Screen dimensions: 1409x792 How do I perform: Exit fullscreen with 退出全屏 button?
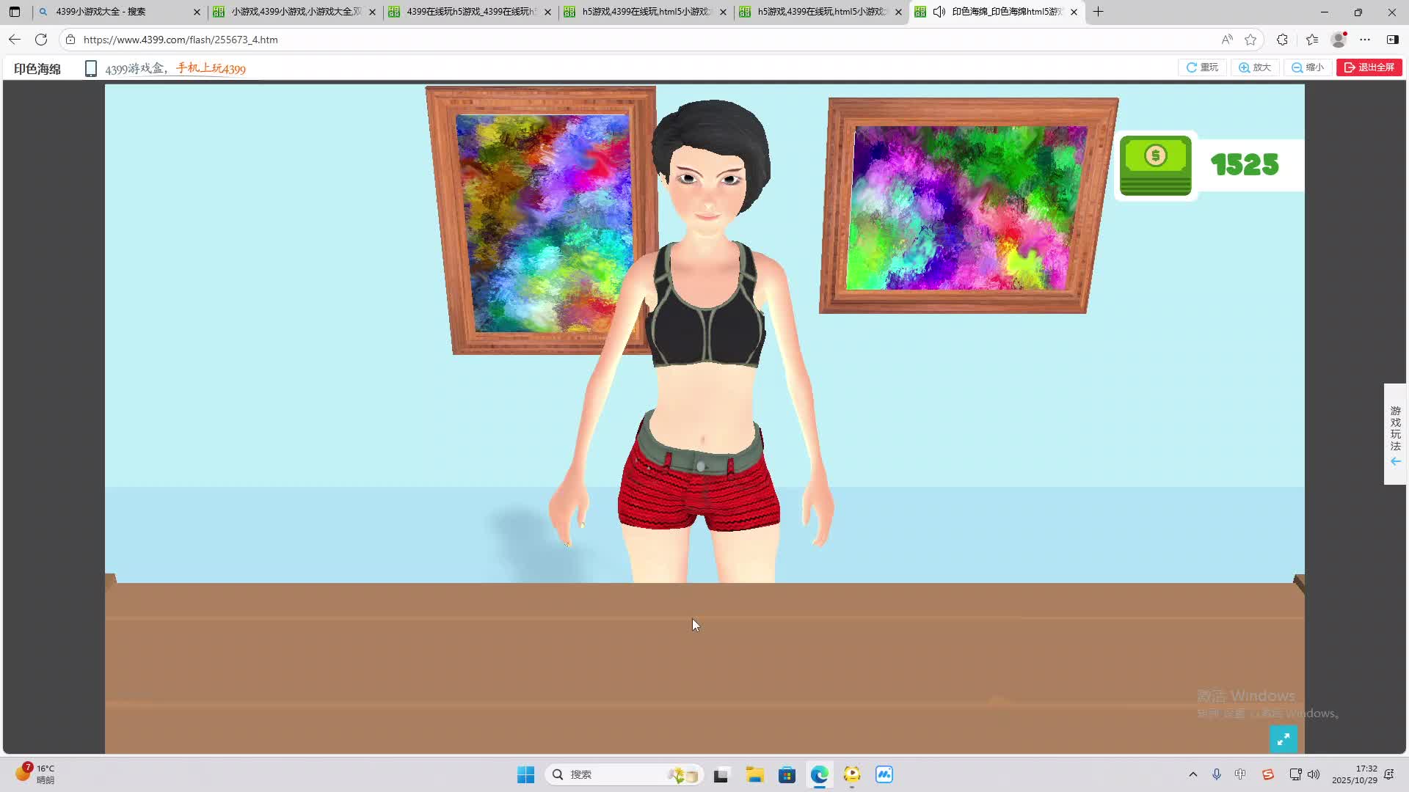click(1369, 67)
